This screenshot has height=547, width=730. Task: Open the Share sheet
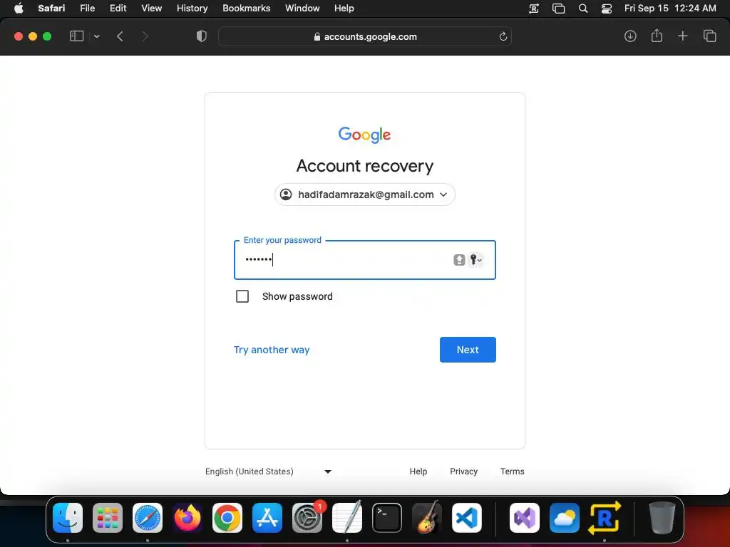(657, 36)
